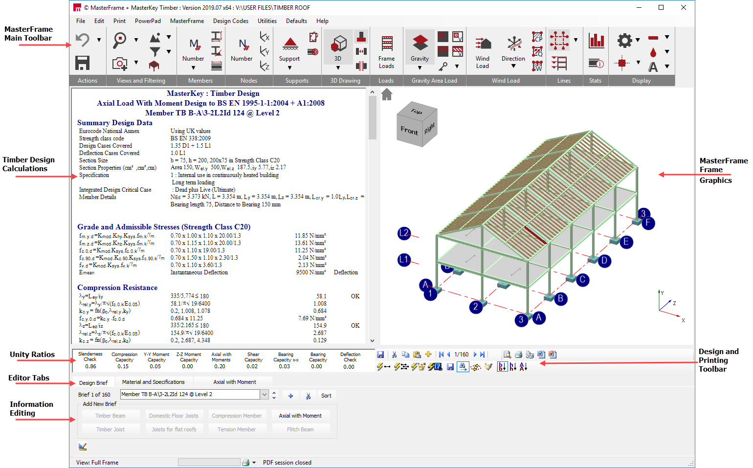This screenshot has width=753, height=468.
Task: Click the Front face of the view cube
Action: point(409,131)
